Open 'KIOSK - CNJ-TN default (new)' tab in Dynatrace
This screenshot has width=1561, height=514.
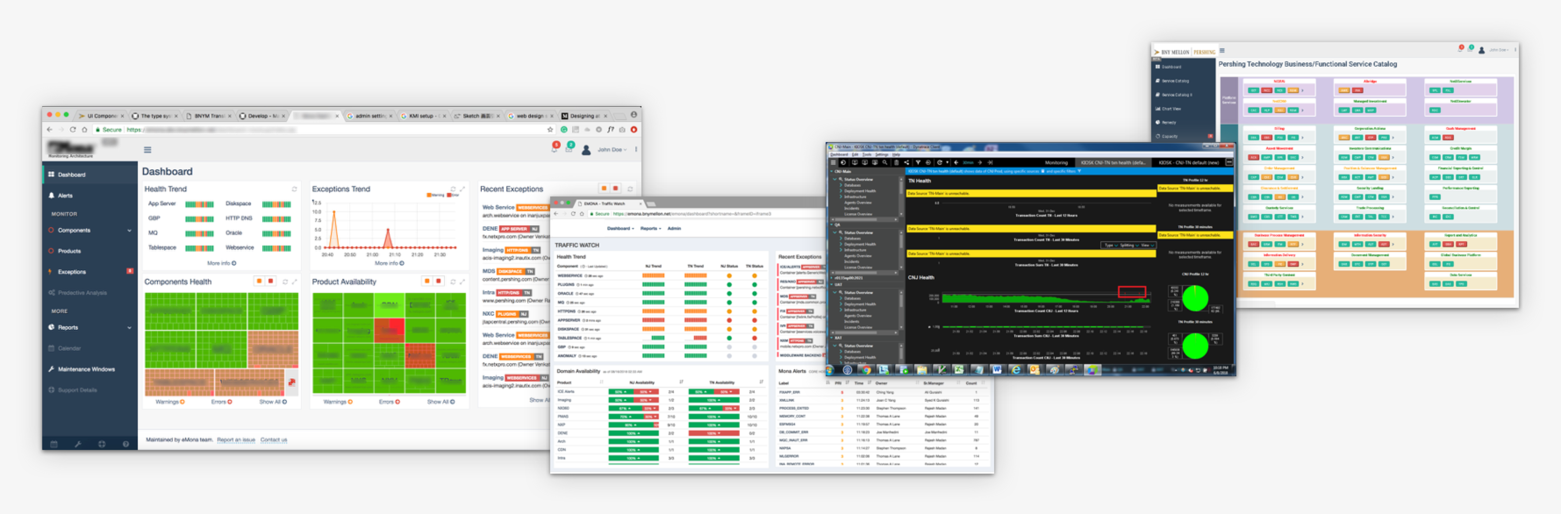tap(1189, 163)
